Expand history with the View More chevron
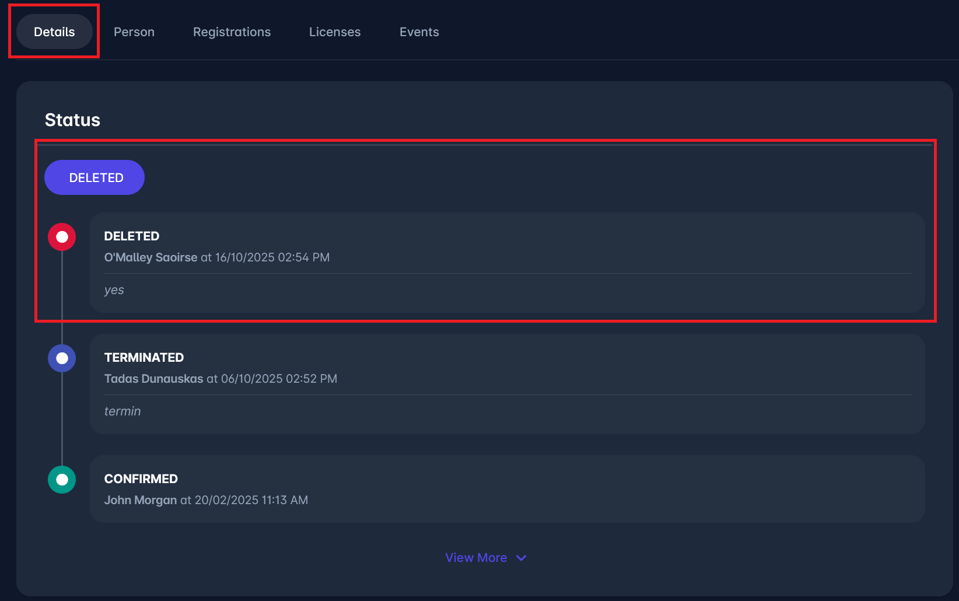 (521, 558)
